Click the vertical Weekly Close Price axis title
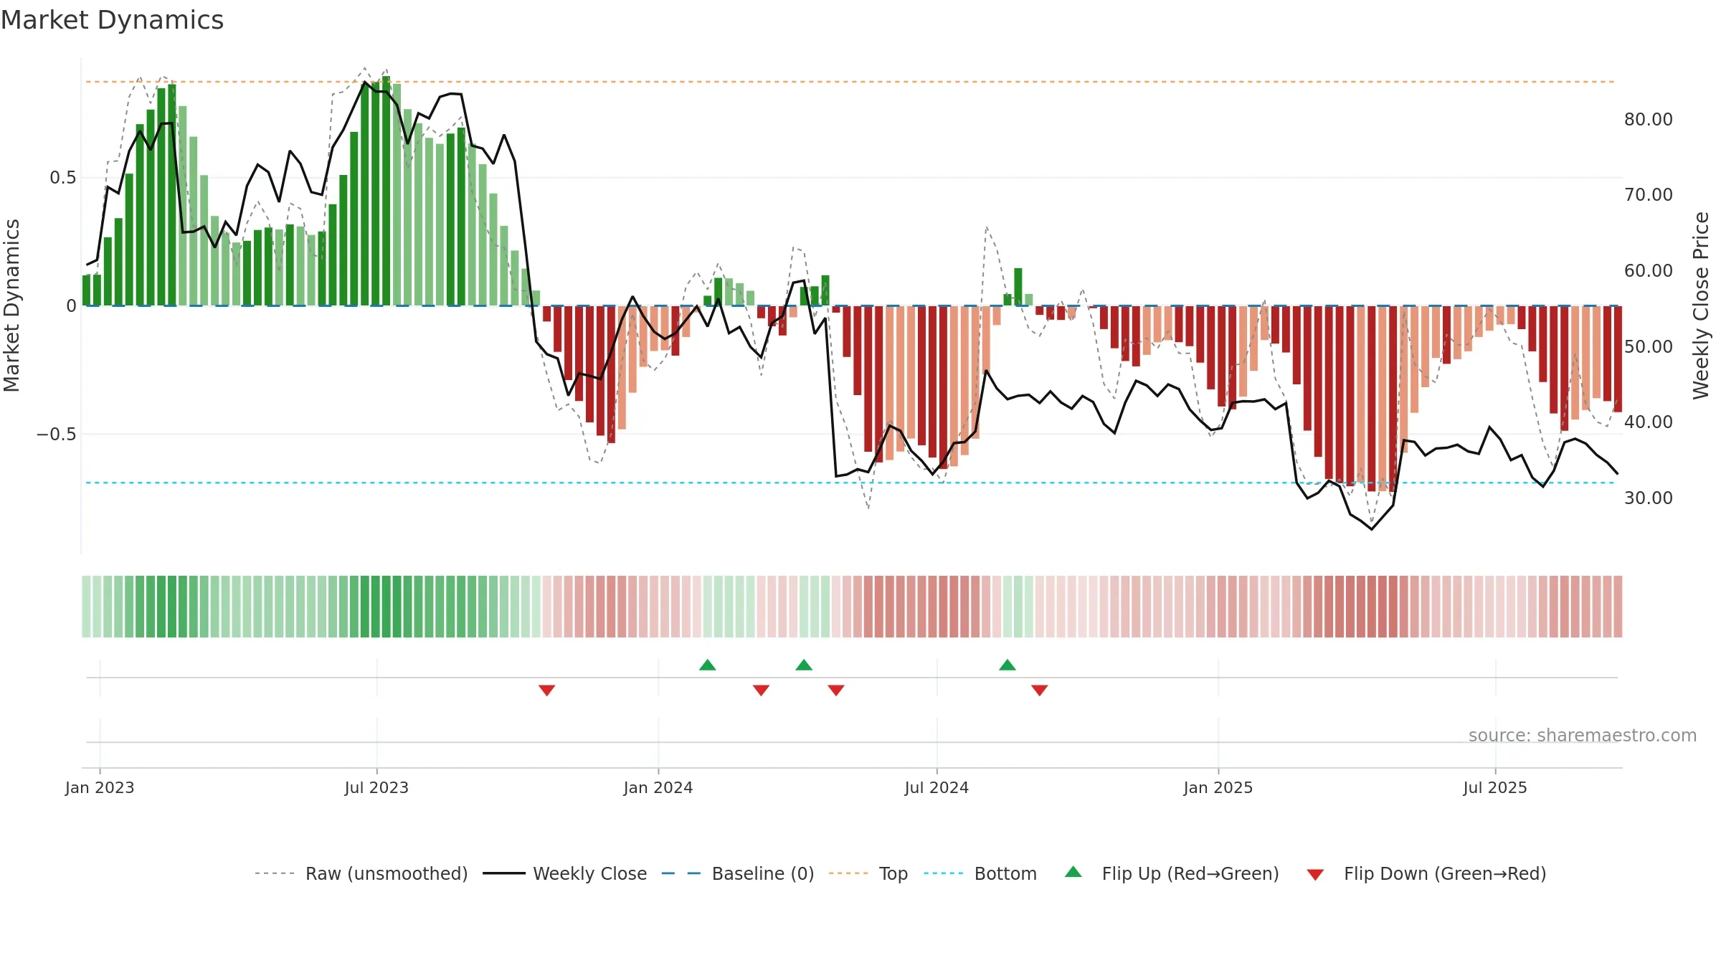 pyautogui.click(x=1701, y=305)
